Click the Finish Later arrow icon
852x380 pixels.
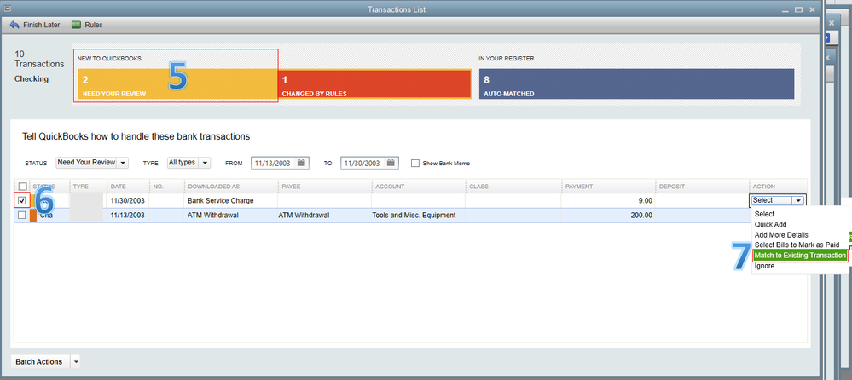click(14, 25)
